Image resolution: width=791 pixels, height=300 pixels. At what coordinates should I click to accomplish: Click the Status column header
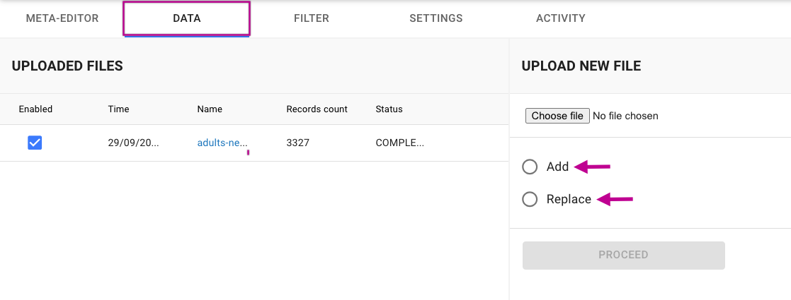point(389,109)
